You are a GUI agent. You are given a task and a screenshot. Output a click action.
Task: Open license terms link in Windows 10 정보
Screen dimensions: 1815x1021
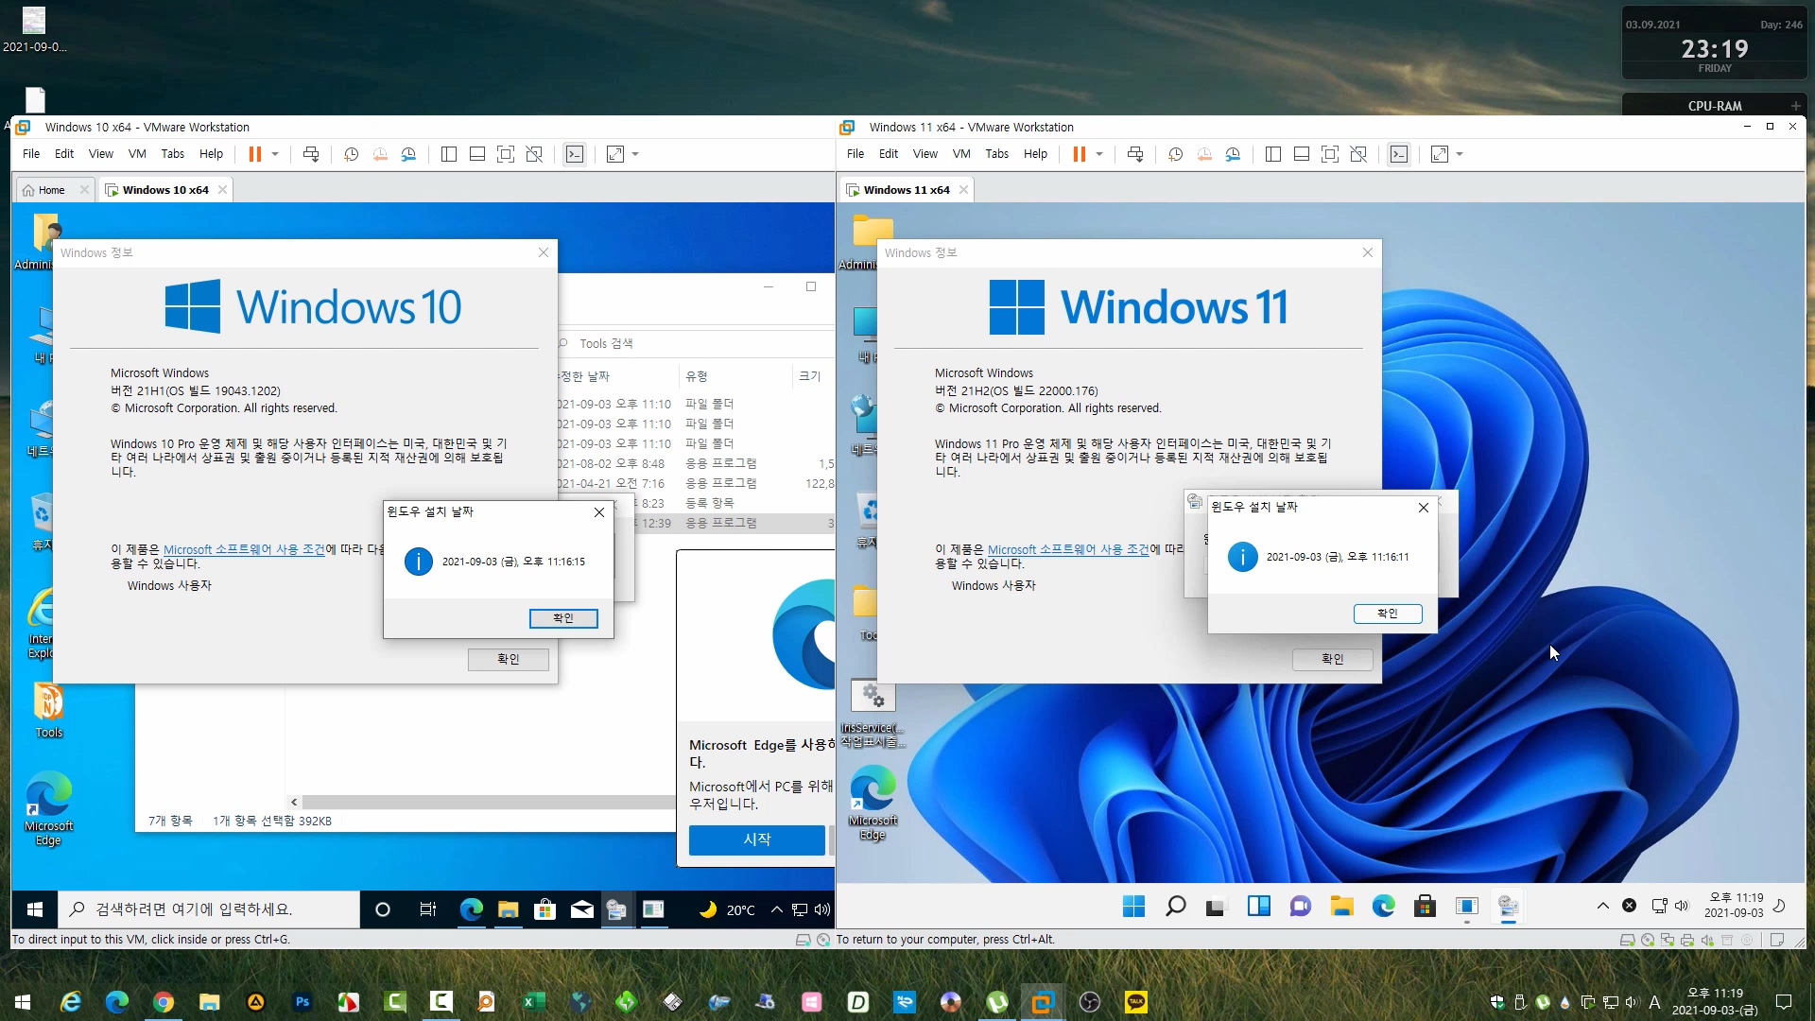(x=244, y=549)
